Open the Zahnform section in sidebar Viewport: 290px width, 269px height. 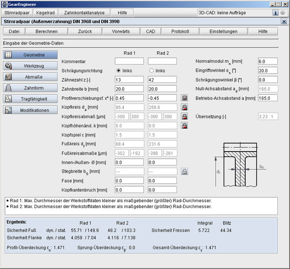tap(30, 88)
